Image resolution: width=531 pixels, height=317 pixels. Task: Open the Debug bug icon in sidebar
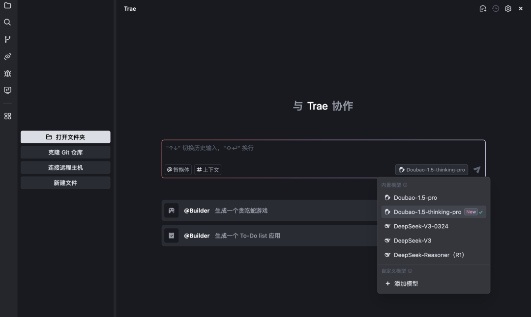point(7,74)
